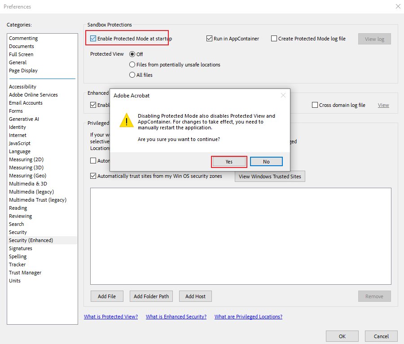Click the View log button
Image resolution: width=404 pixels, height=344 pixels.
[x=374, y=39]
